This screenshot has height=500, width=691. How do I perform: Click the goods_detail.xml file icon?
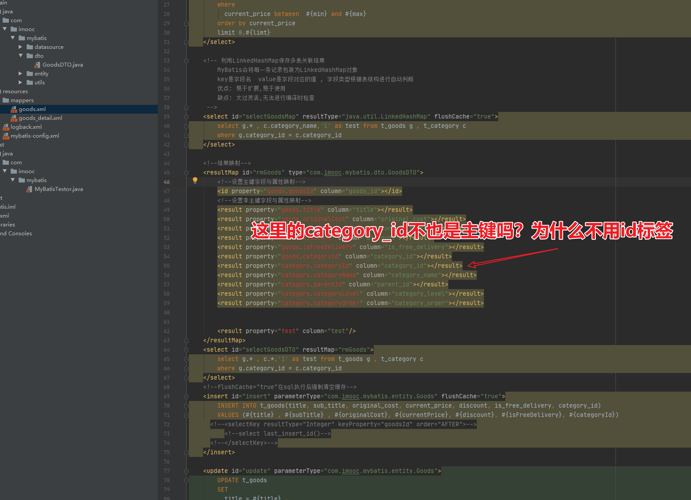pyautogui.click(x=14, y=118)
